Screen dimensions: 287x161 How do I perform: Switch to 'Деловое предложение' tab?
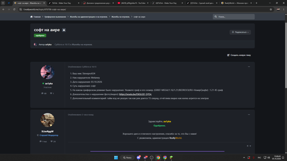(x=98, y=3)
